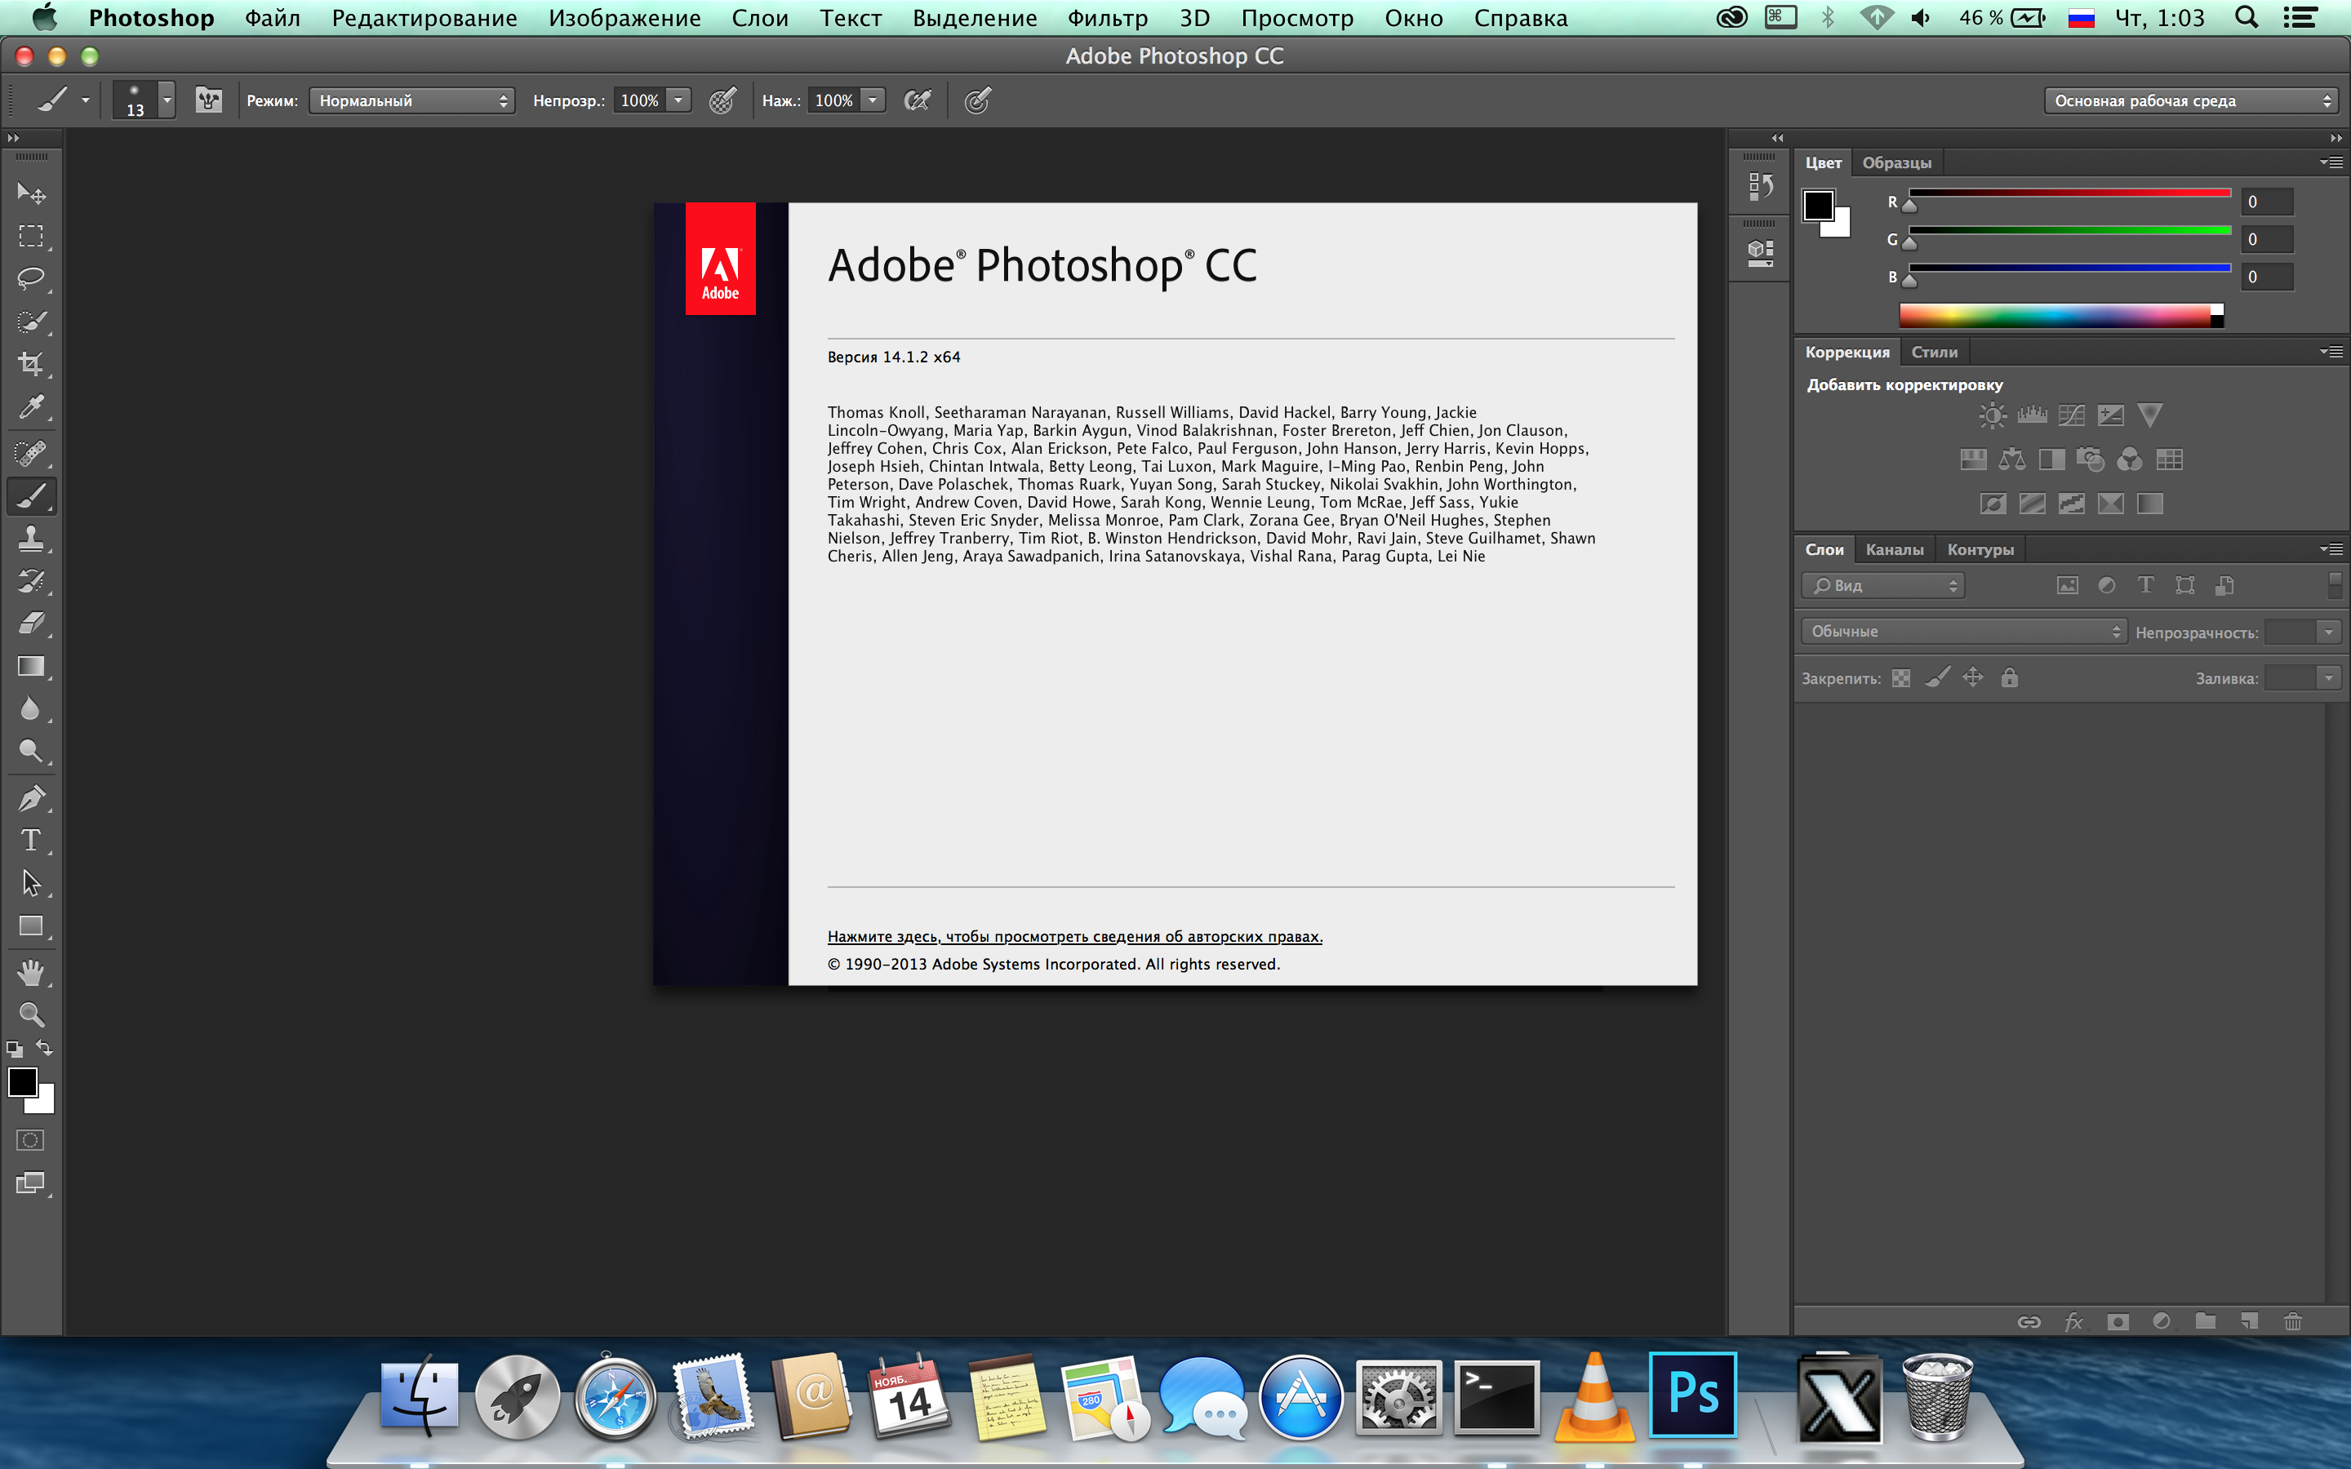Viewport: 2351px width, 1469px height.
Task: Switch to the Образцы tab
Action: [x=1896, y=162]
